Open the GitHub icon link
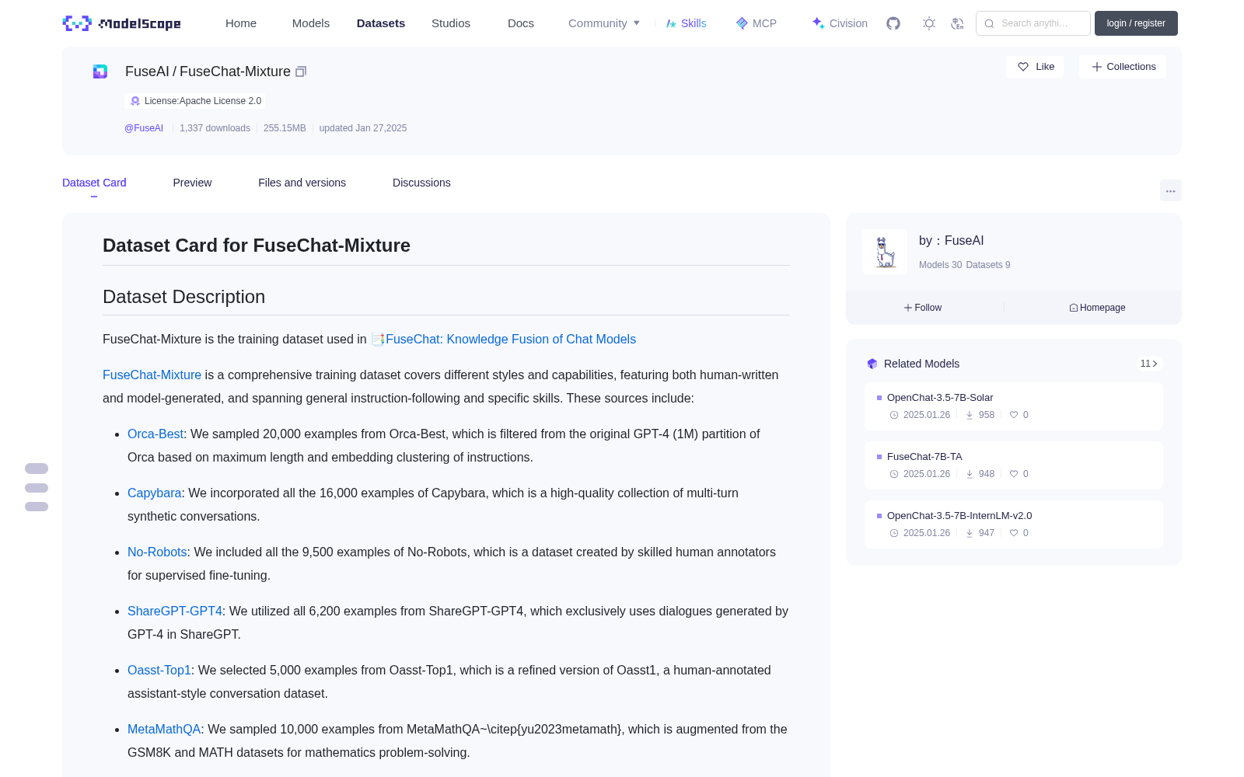The height and width of the screenshot is (777, 1244). pyautogui.click(x=893, y=23)
